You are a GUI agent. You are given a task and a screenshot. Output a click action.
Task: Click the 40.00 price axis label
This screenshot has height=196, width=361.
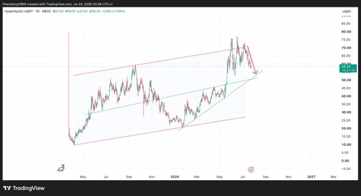[346, 96]
